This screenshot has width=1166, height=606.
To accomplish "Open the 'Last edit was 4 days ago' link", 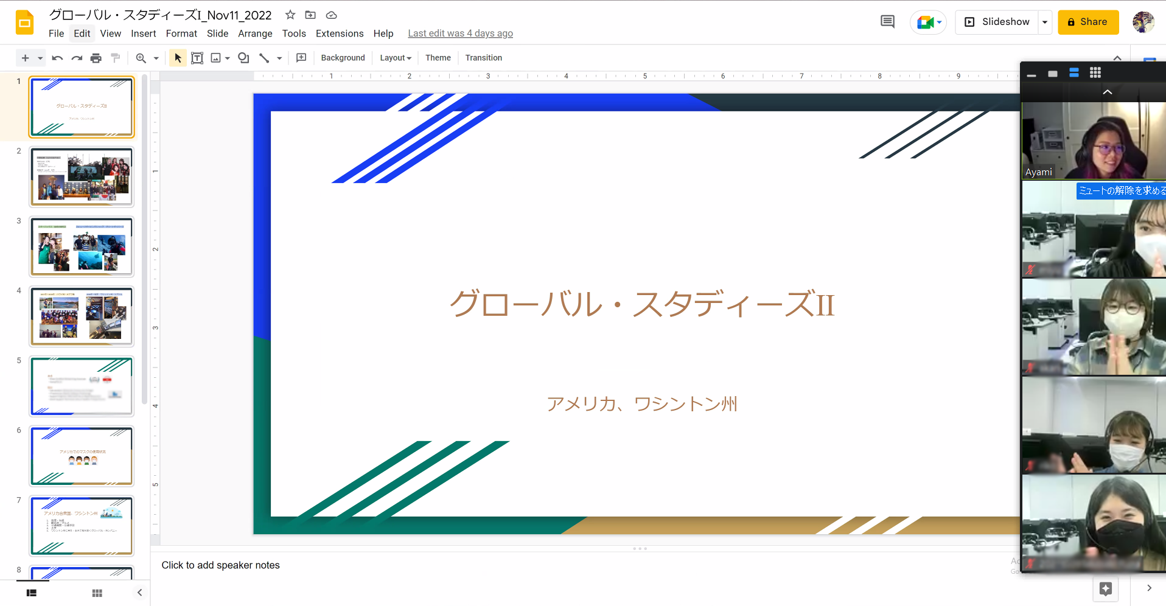I will pyautogui.click(x=460, y=33).
